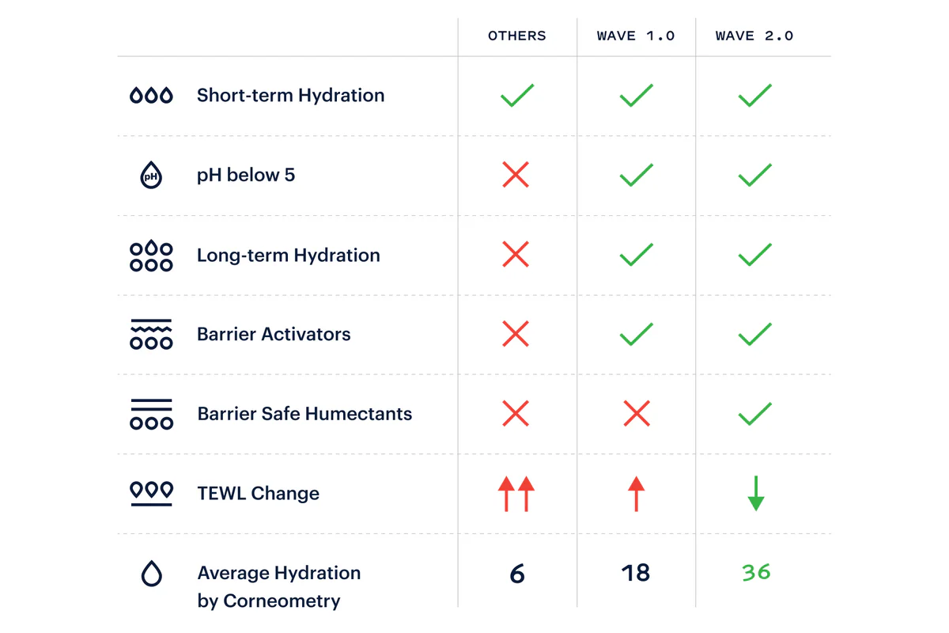This screenshot has height=633, width=949.
Task: Select the WAVE 2.0 column header
Action: point(754,36)
